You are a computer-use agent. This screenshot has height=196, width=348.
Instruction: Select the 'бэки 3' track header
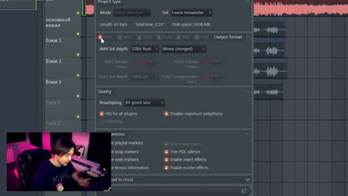pyautogui.click(x=63, y=89)
